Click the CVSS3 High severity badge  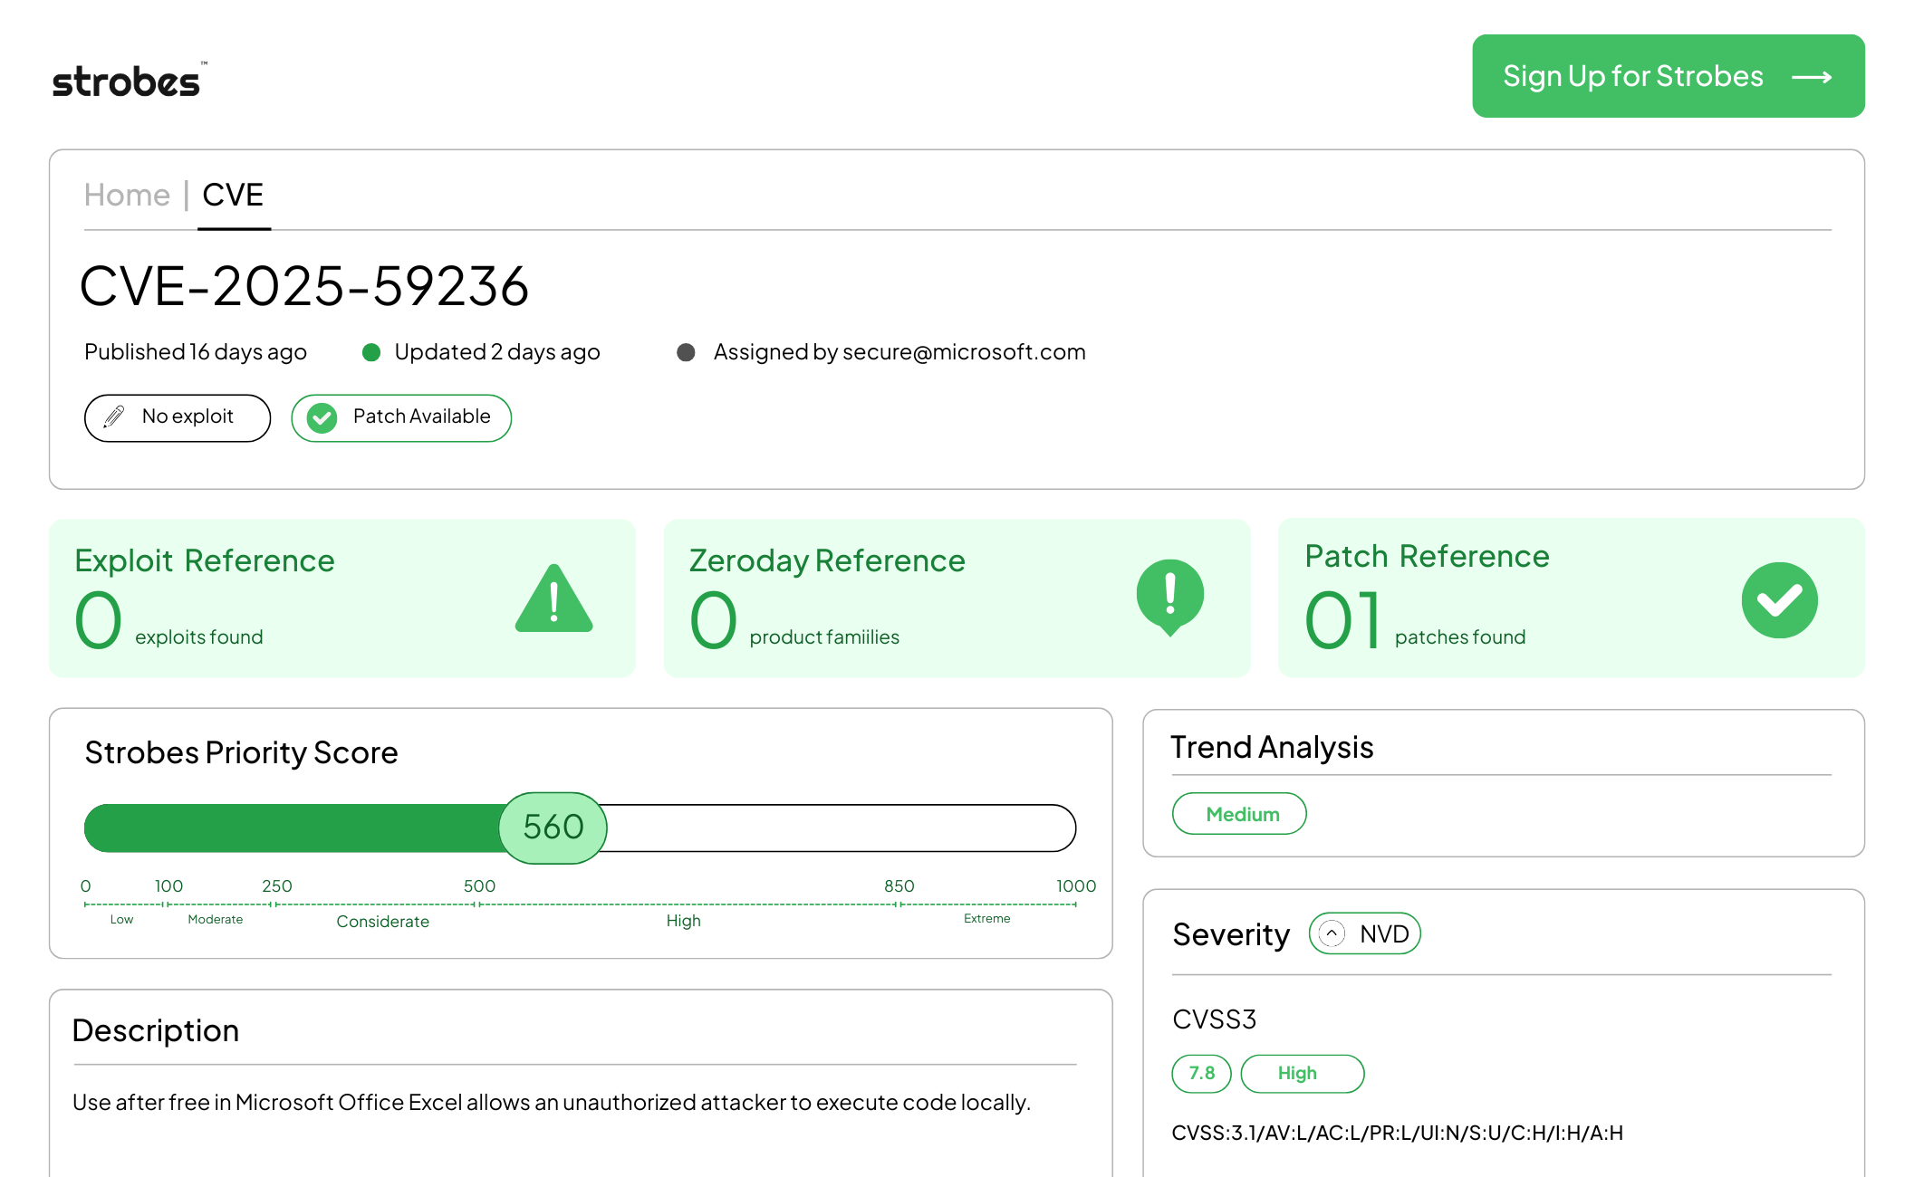1302,1073
